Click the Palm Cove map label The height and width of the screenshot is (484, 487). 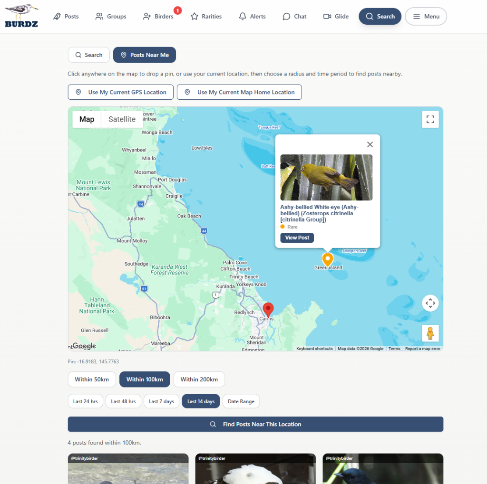point(235,263)
